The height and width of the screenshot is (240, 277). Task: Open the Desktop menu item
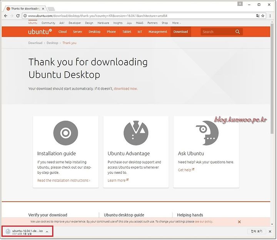click(95, 32)
